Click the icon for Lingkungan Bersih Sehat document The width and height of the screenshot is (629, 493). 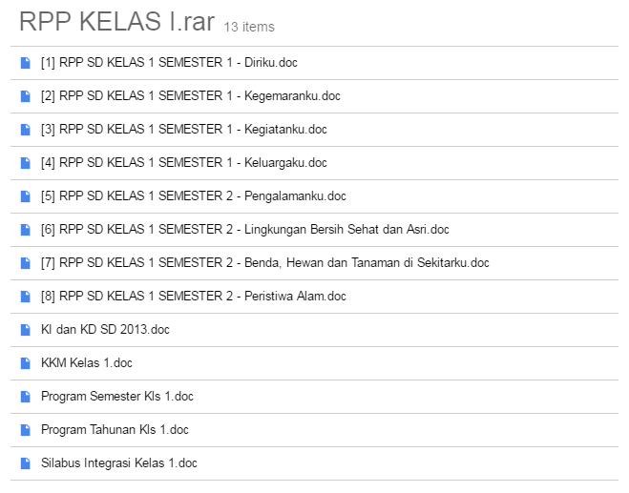(x=25, y=230)
